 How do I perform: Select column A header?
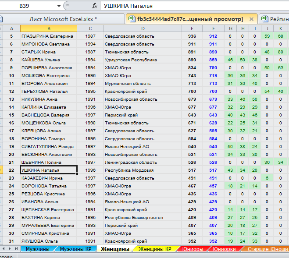(11, 28)
